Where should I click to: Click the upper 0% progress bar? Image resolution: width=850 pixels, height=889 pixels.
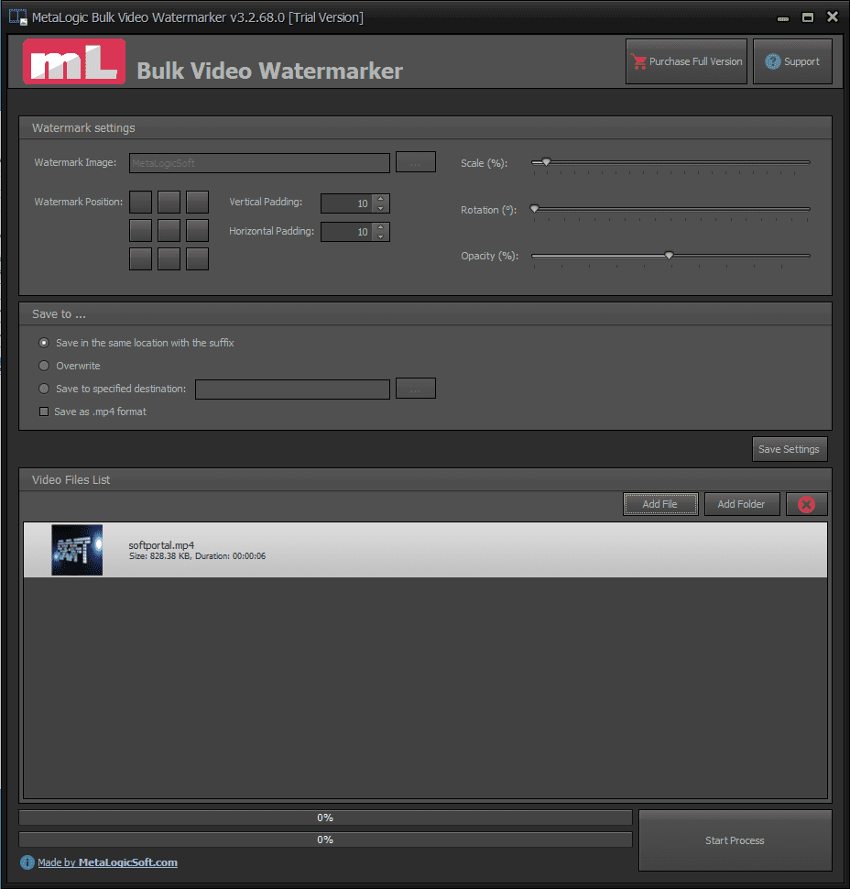[x=325, y=818]
